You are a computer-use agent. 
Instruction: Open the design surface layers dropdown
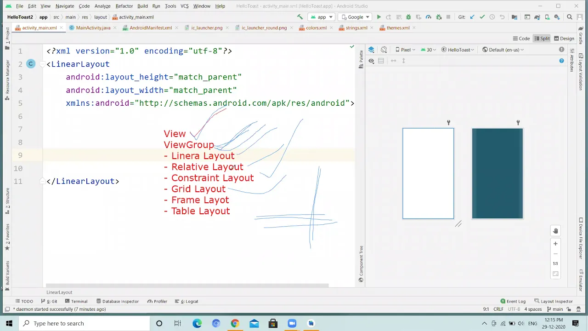coord(371,50)
